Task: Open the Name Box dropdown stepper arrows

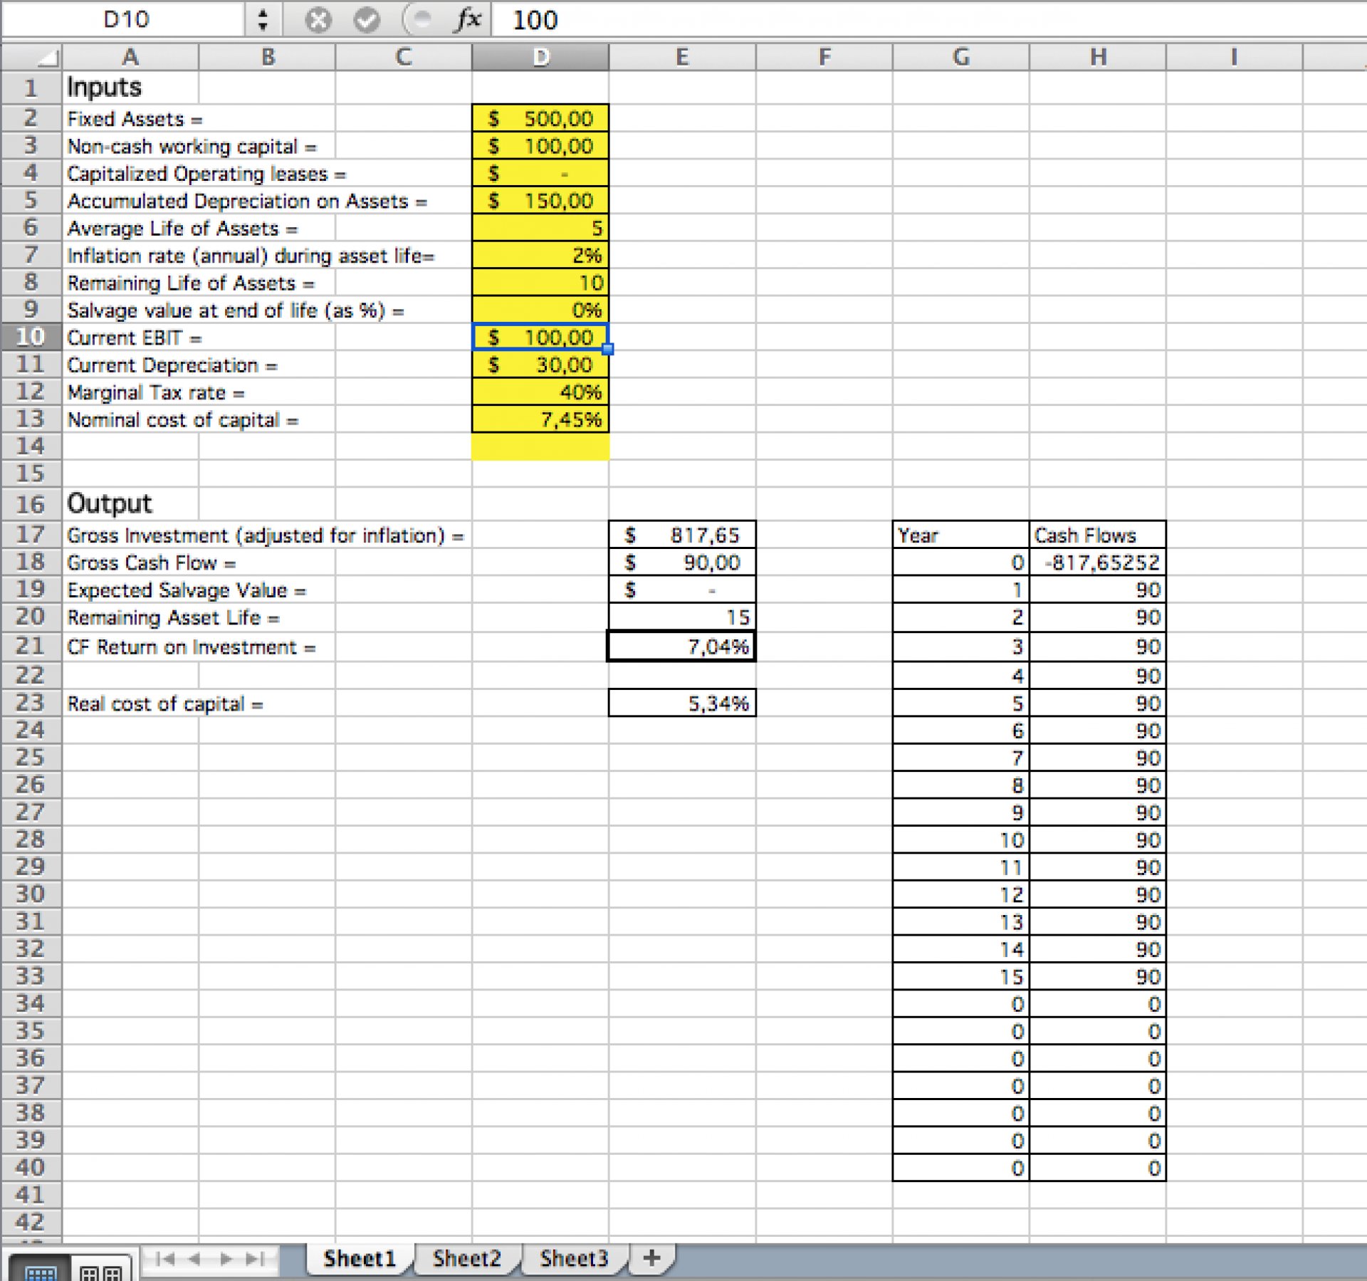Action: point(263,20)
